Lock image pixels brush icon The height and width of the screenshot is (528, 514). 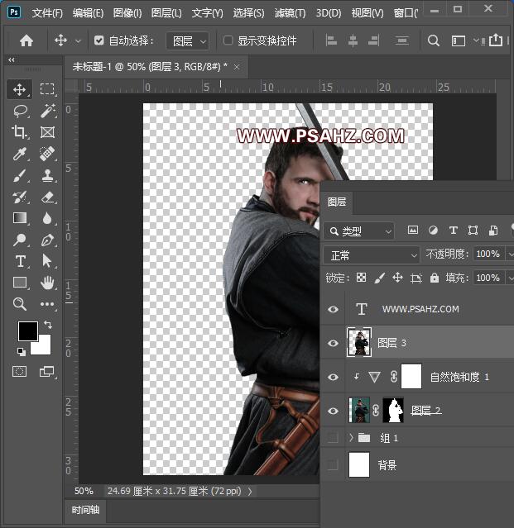click(x=379, y=278)
